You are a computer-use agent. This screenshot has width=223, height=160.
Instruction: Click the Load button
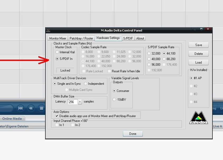(x=198, y=63)
